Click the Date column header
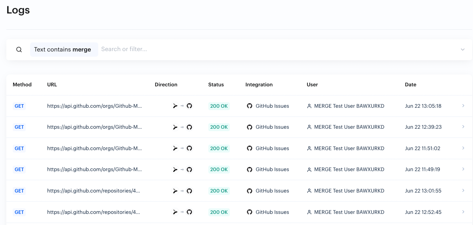The height and width of the screenshot is (225, 473). pos(410,85)
